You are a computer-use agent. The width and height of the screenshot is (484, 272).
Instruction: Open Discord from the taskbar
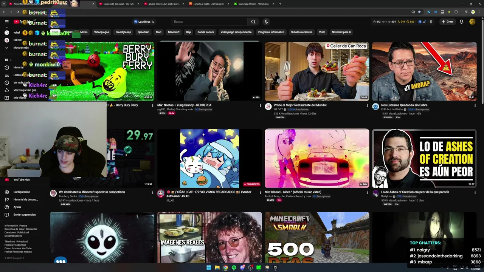(x=242, y=267)
